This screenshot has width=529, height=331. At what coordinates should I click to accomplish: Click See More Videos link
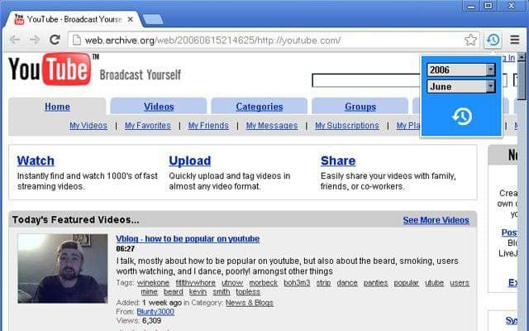click(x=436, y=220)
